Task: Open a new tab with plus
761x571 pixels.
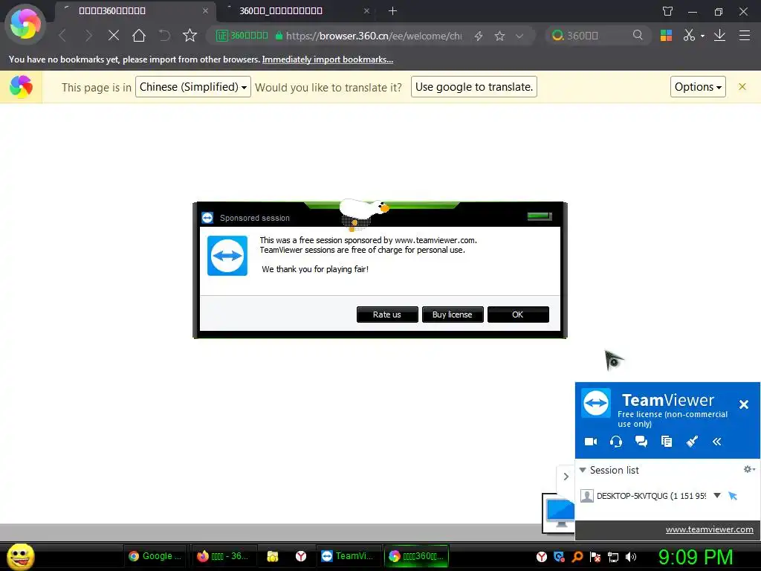Action: pos(392,10)
